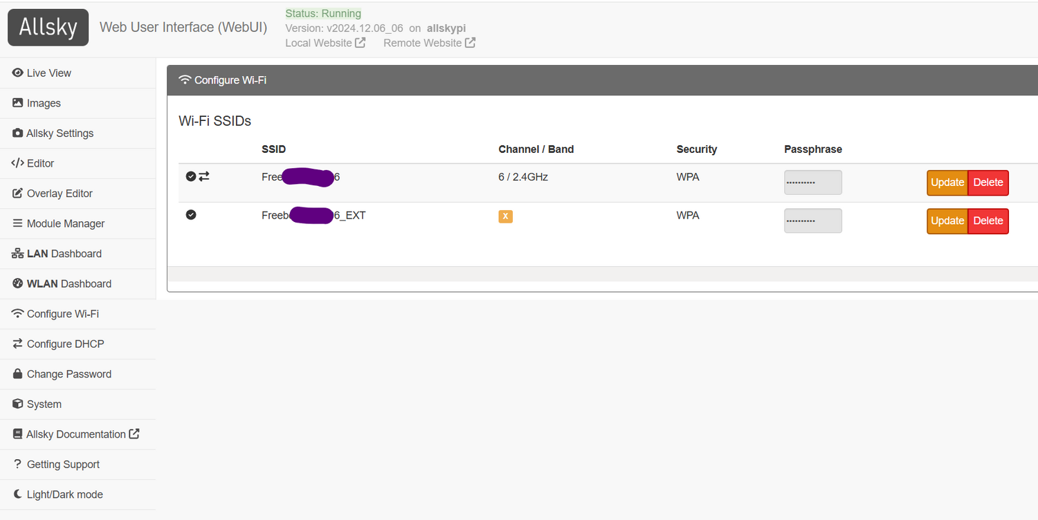Click the first network's passphrase field
The width and height of the screenshot is (1038, 520).
(812, 183)
